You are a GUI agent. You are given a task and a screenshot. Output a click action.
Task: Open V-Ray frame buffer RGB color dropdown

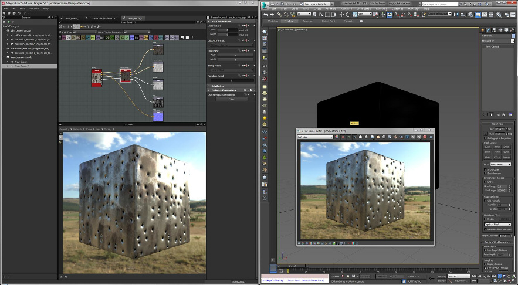(x=315, y=137)
